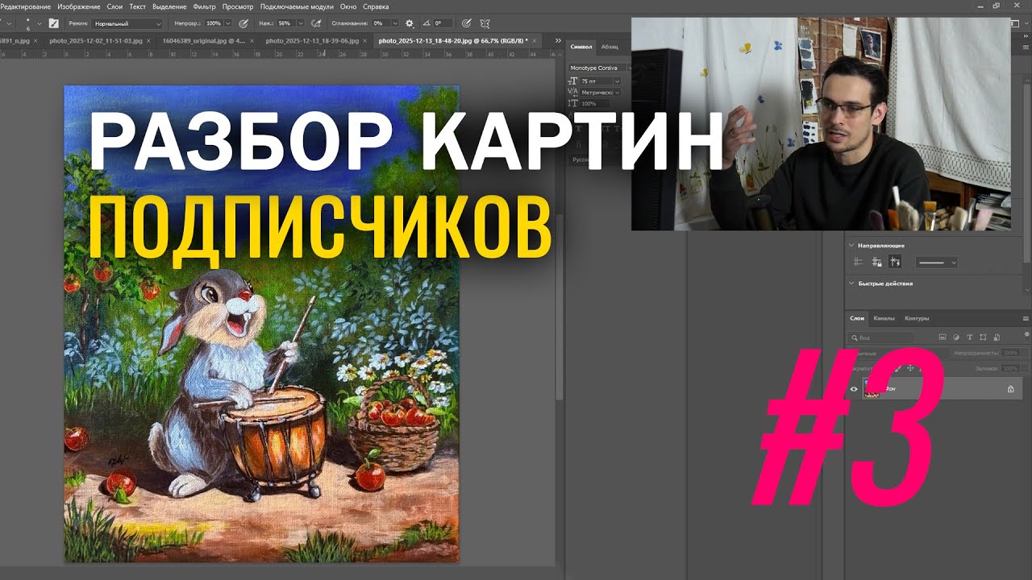Open the Фильтр menu
1032x580 pixels.
point(205,6)
